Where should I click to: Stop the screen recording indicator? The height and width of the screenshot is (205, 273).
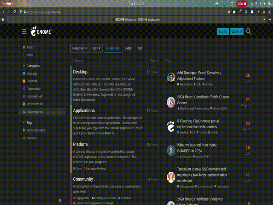tap(242, 4)
